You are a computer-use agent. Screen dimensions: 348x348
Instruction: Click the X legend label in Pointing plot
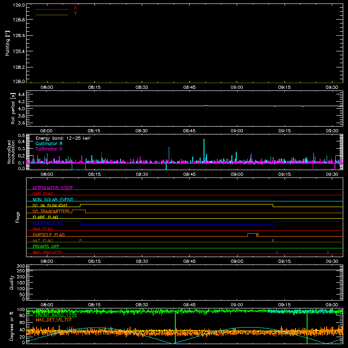point(75,8)
